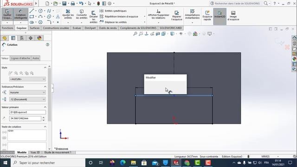Viewport: 297px width, 167px height.
Task: Select the Spline sketch tool
Action: point(49,11)
